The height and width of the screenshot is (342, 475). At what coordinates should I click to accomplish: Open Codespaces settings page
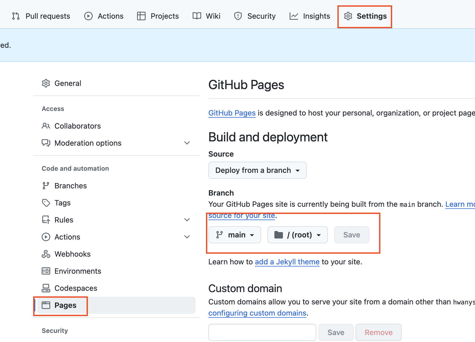pos(116,288)
